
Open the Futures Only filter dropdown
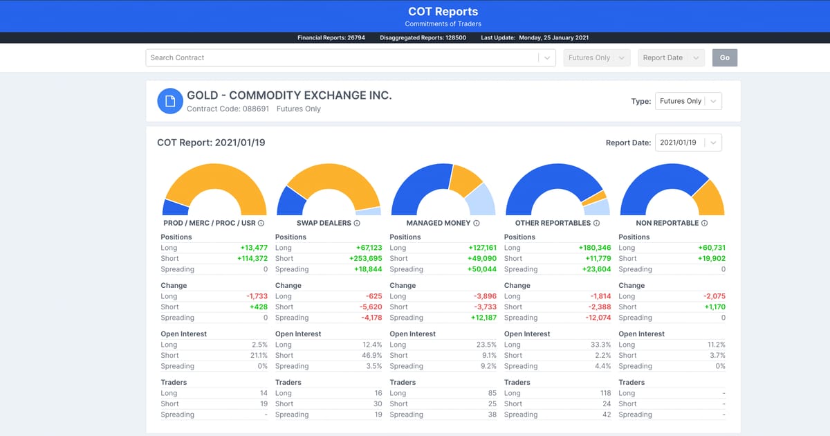596,57
